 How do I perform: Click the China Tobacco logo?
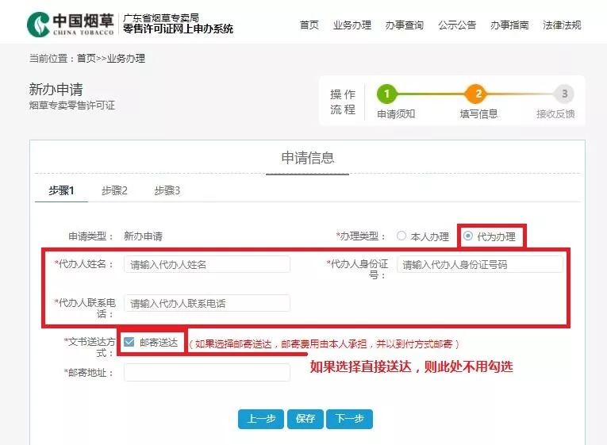(71, 25)
